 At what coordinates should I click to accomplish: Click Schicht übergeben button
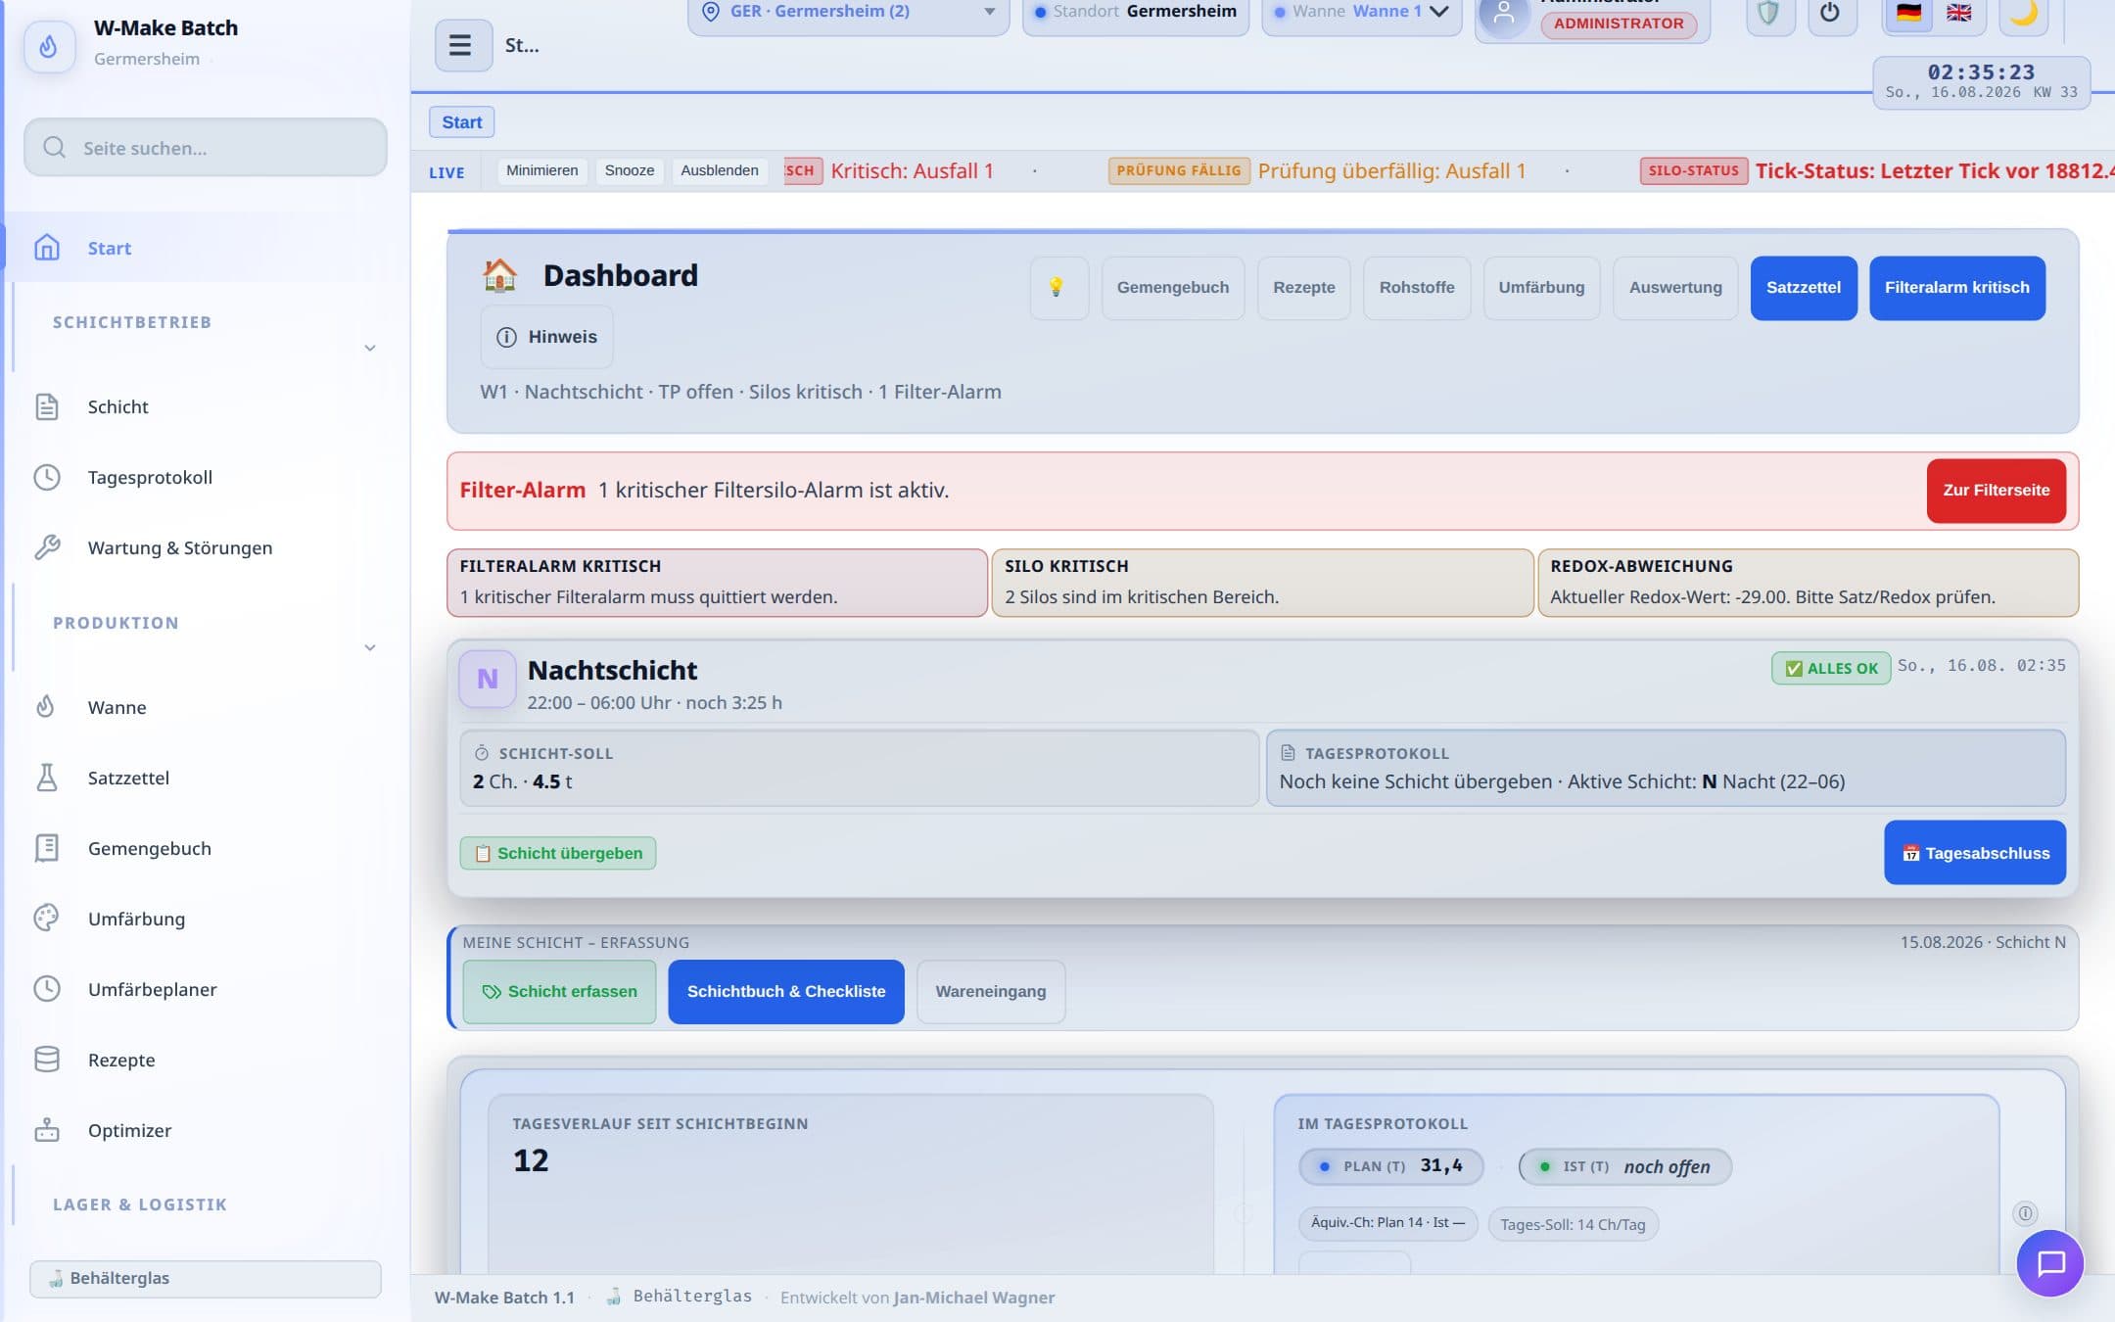[558, 853]
